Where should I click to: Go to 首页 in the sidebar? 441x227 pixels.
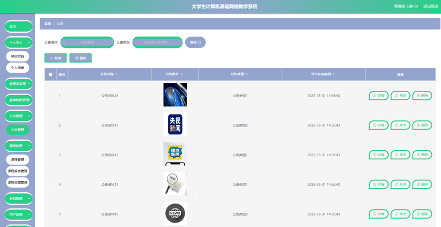coord(18,26)
